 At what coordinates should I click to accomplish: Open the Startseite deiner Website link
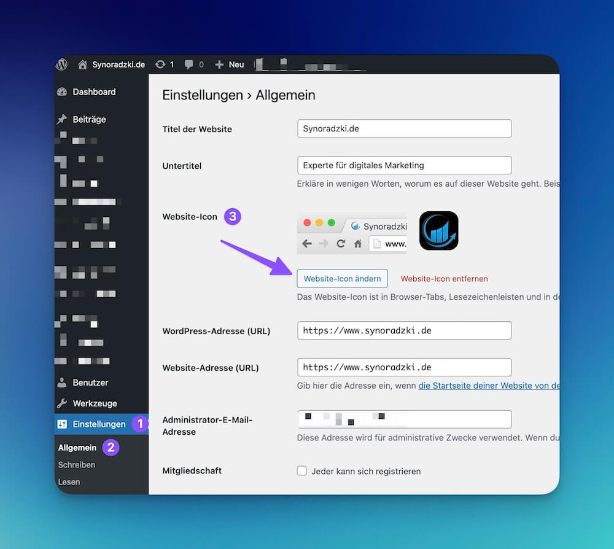point(489,386)
